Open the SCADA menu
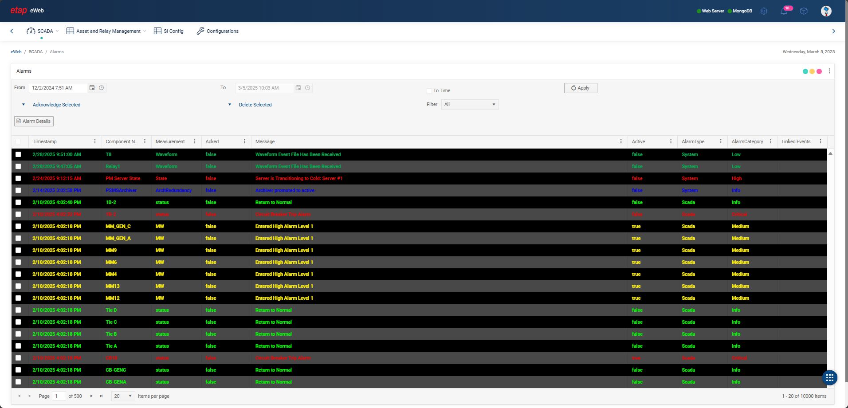Image resolution: width=848 pixels, height=408 pixels. (43, 31)
